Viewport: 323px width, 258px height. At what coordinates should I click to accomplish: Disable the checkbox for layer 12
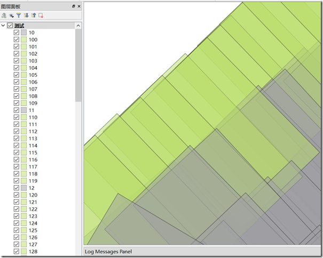(x=17, y=188)
